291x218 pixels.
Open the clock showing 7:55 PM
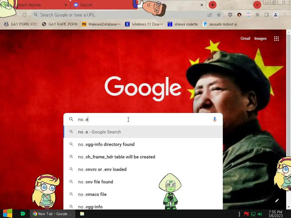[276, 214]
